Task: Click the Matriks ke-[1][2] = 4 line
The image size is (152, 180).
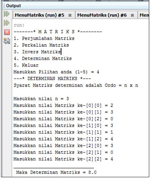Action: (63, 139)
